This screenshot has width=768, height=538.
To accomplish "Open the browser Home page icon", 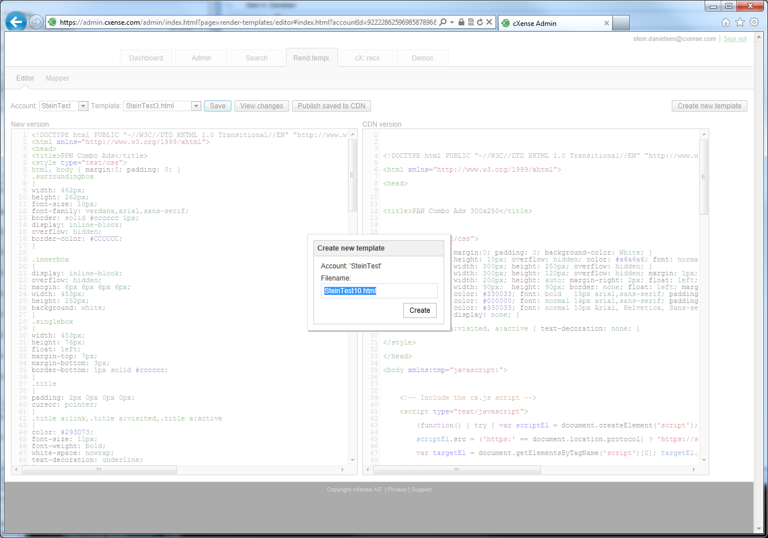I will tap(726, 22).
